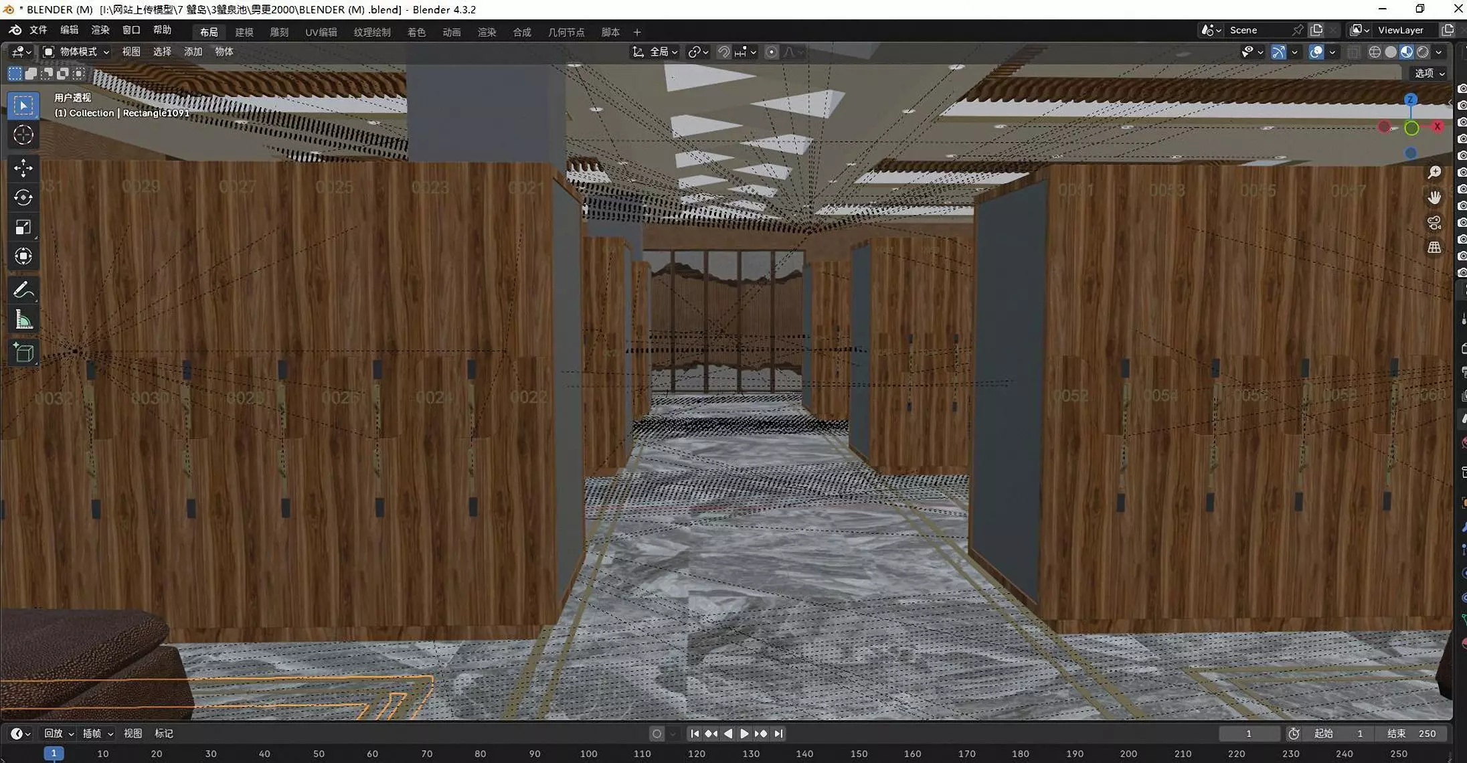This screenshot has width=1467, height=763.
Task: Jump to the first frame
Action: coord(695,734)
